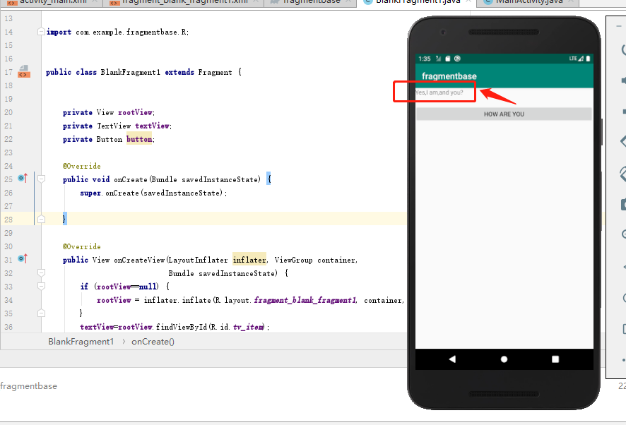Click the 'textView' field name on line 21

[152, 126]
